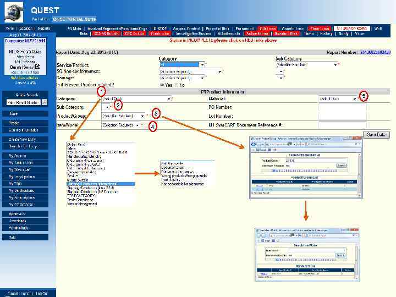Open Help in the sidebar
Viewport: 396px width, 297px height.
[x=25, y=237]
